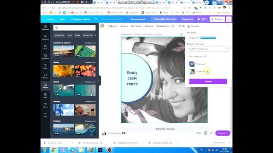
Task: Click the design title field in the header
Action: (138, 19)
